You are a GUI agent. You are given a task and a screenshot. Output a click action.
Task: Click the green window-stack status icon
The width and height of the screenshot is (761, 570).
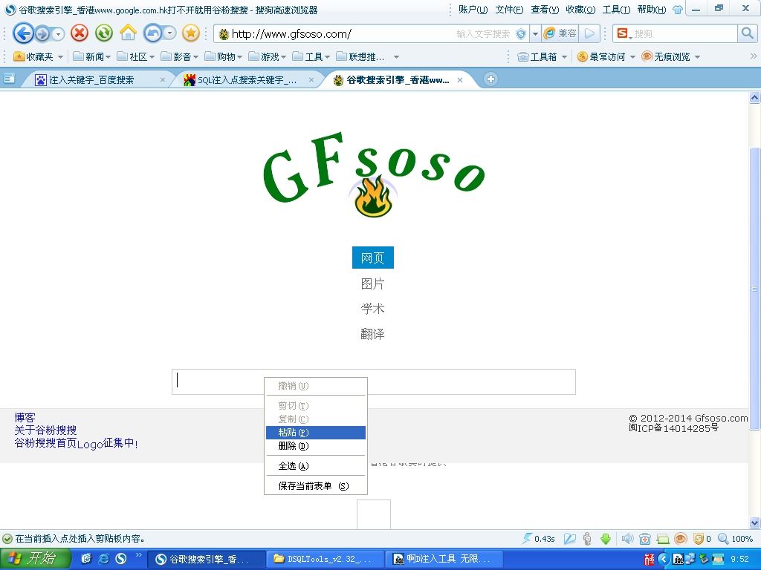(x=662, y=539)
